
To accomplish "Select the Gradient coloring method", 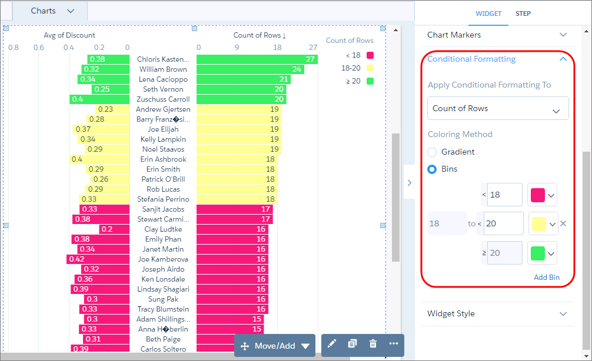I will tap(432, 152).
